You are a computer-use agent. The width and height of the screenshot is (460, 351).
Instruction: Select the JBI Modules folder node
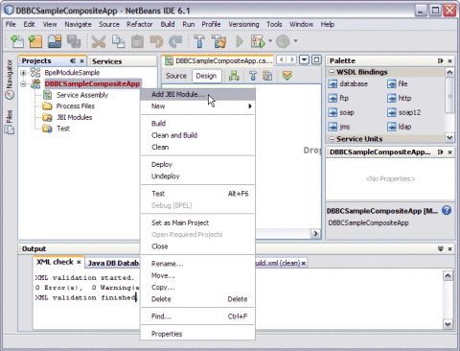tap(74, 117)
